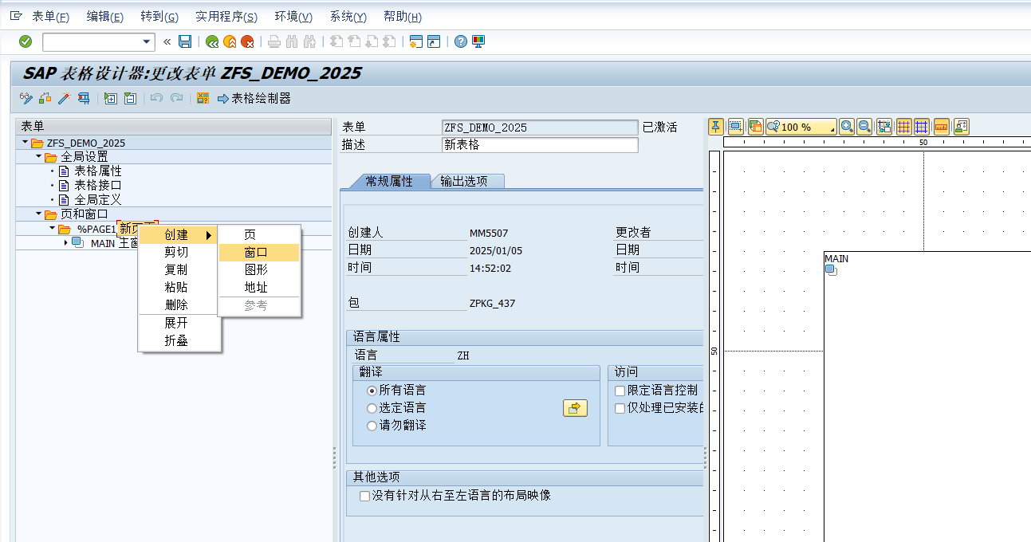Click the green Back icon
This screenshot has width=1031, height=542.
point(212,41)
